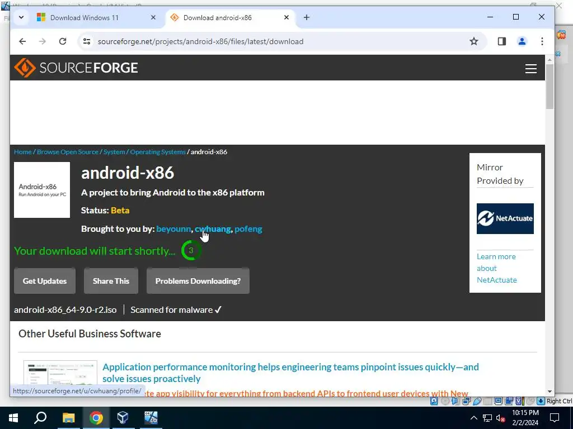Open cwhuang's profile link
The height and width of the screenshot is (429, 573).
tap(213, 228)
